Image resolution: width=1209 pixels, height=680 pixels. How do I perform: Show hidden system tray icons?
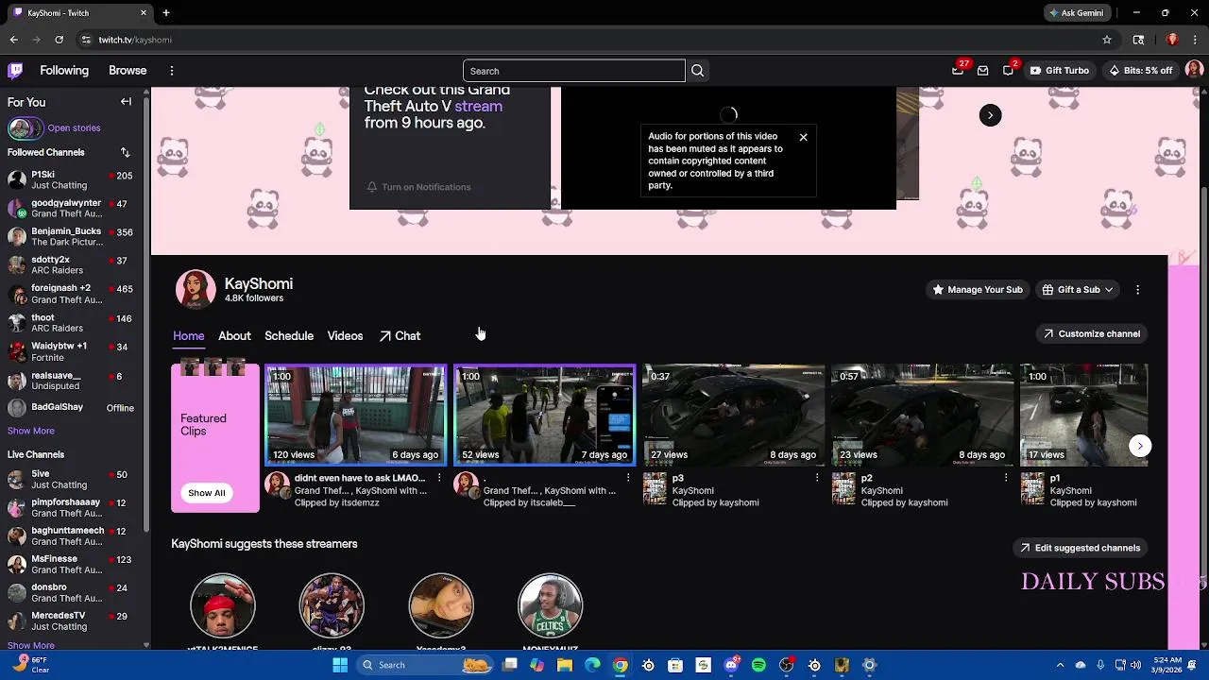[x=1060, y=665]
